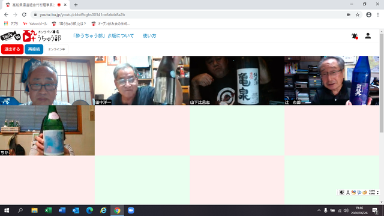Click the blue 再接続 reconnect button

[34, 49]
